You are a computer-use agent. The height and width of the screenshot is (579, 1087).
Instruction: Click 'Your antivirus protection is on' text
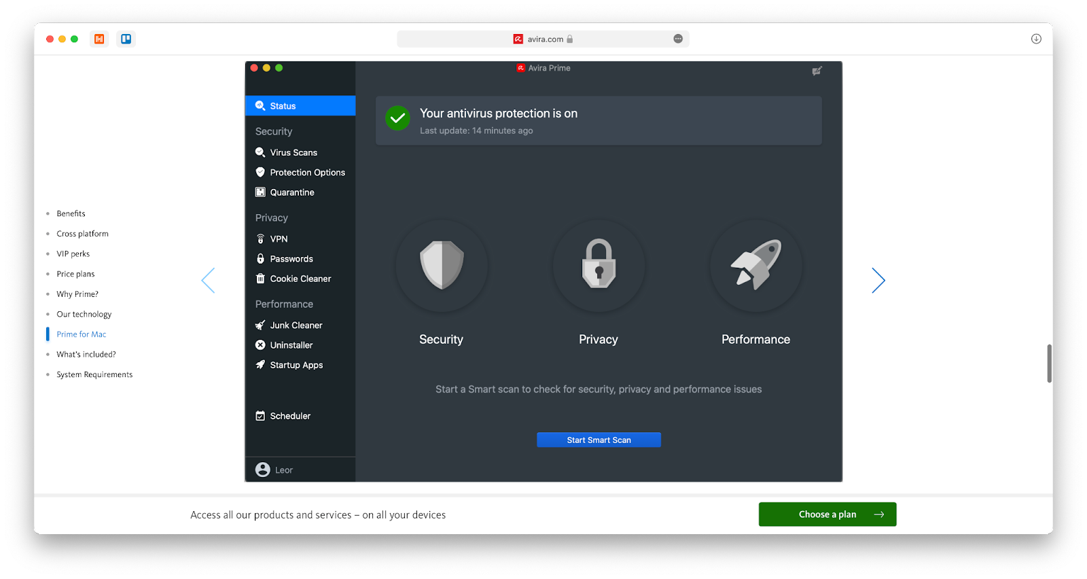[499, 113]
